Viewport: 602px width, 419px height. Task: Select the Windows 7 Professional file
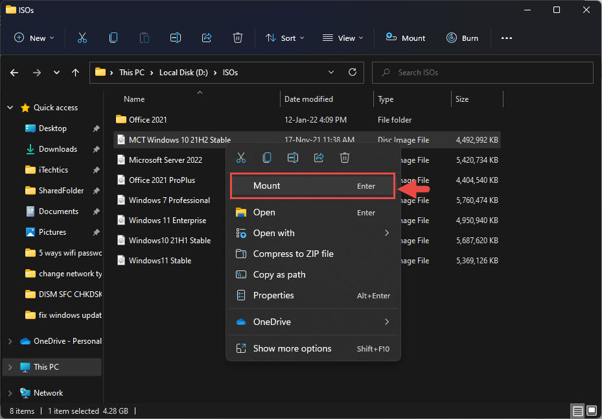[163, 200]
